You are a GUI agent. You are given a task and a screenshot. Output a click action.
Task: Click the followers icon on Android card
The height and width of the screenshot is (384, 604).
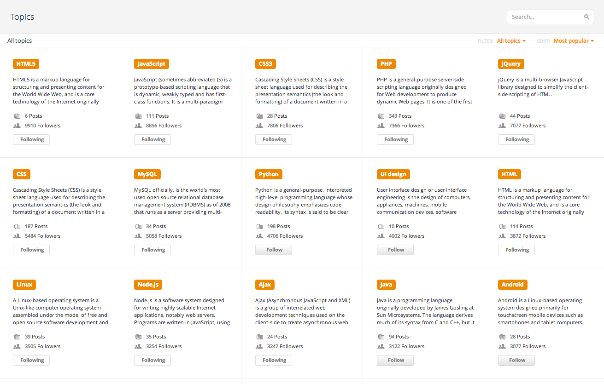(x=502, y=346)
